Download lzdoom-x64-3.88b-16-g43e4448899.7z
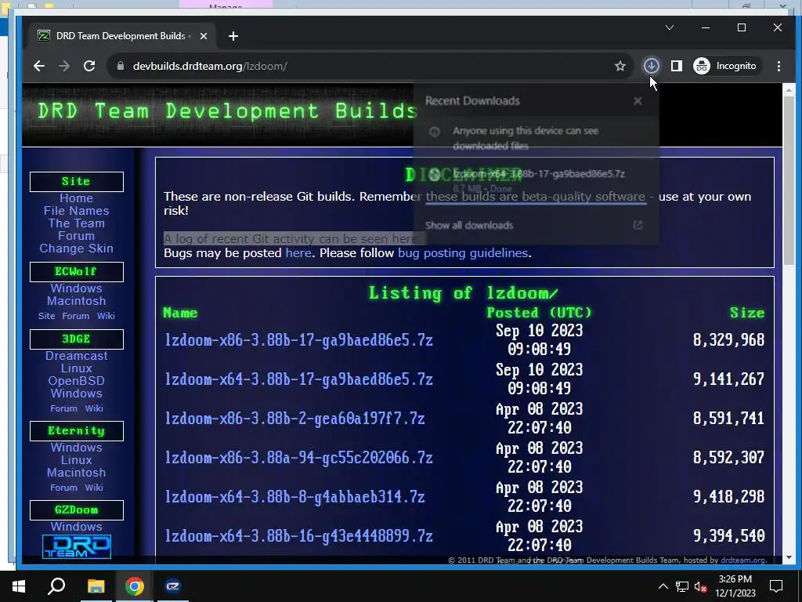802x602 pixels. (298, 536)
